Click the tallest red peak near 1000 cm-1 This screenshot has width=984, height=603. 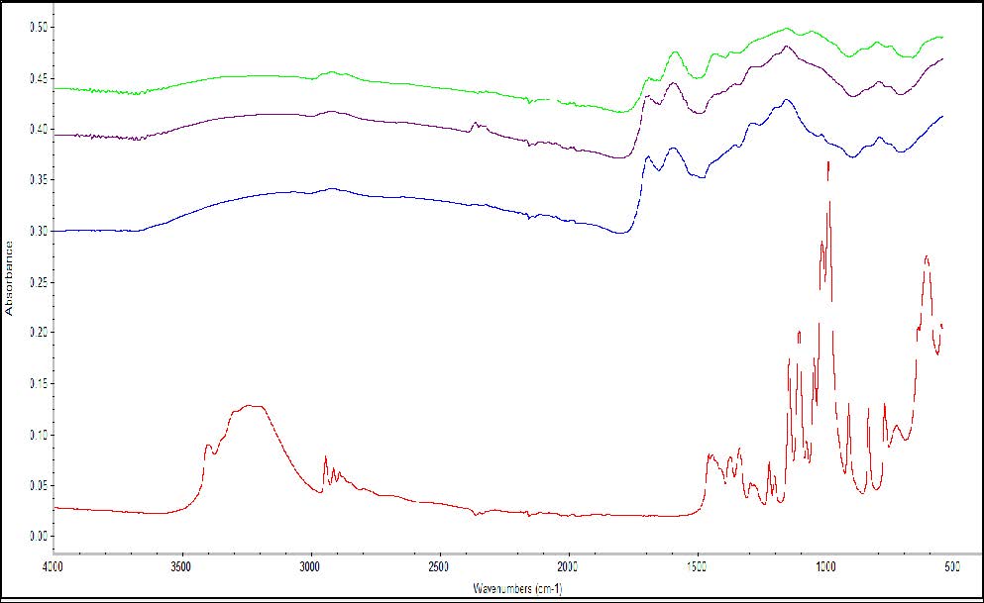[827, 163]
